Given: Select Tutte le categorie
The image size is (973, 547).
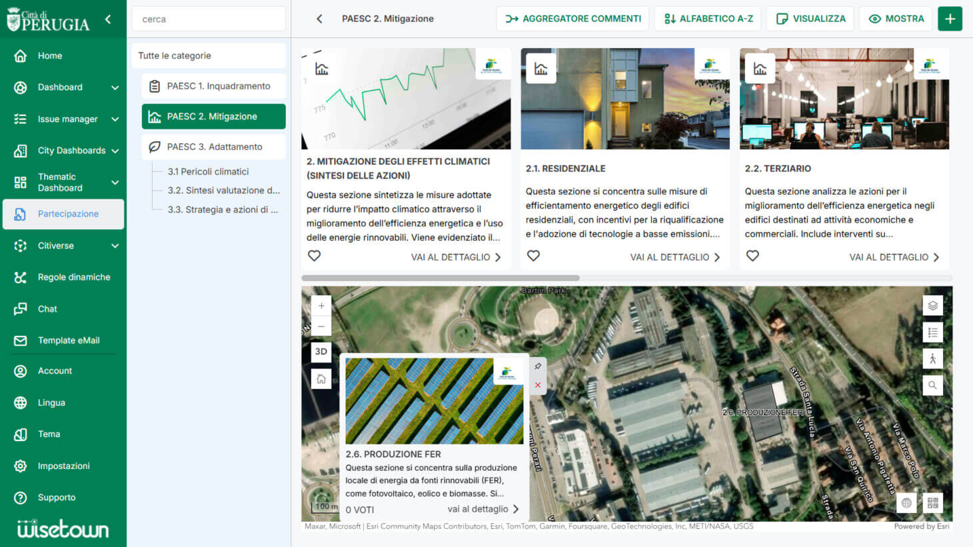Looking at the screenshot, I should point(209,56).
